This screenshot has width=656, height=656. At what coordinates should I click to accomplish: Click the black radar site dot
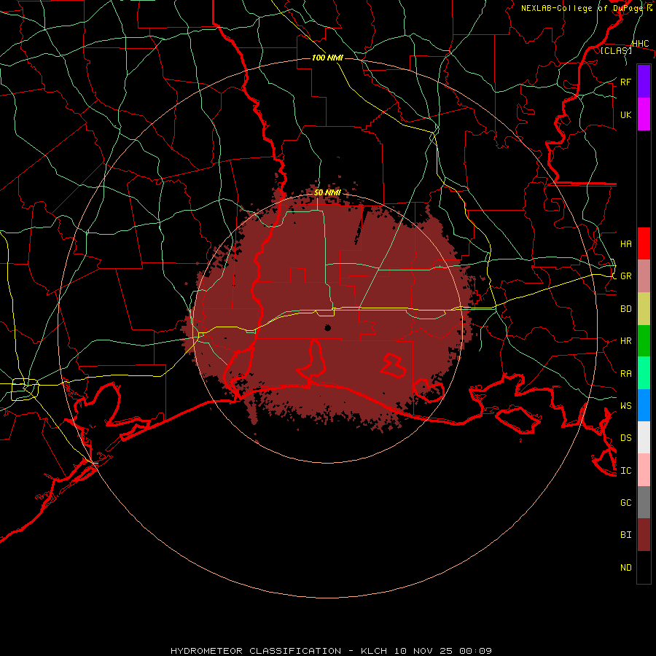327,327
